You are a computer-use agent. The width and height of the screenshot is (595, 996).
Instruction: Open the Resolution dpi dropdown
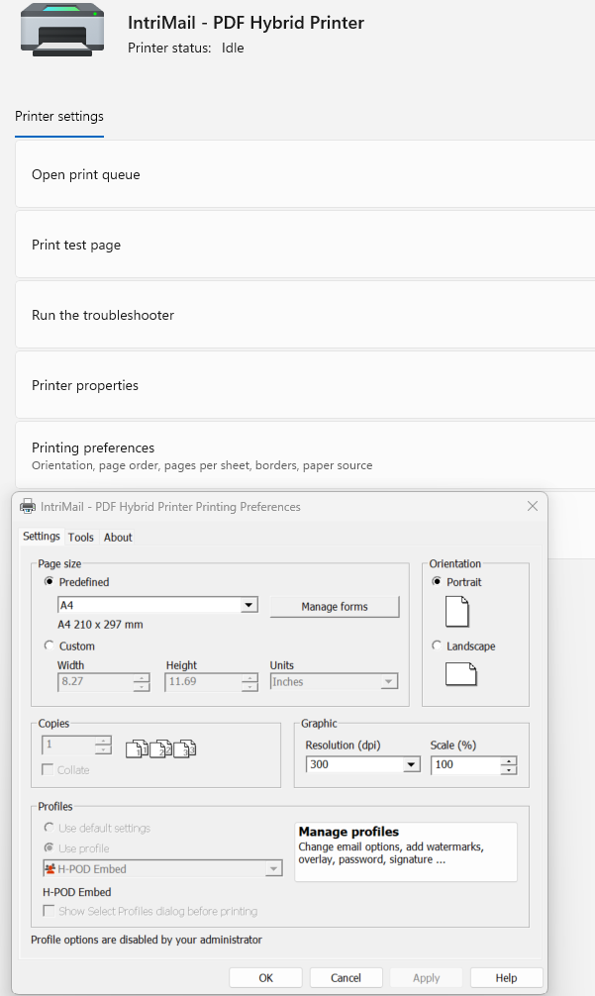click(x=412, y=764)
